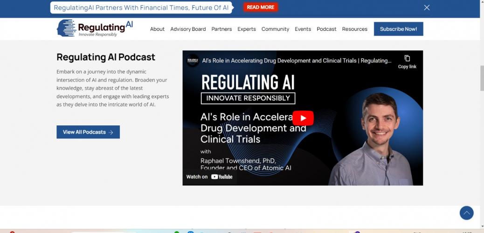Open the Community menu item

275,29
